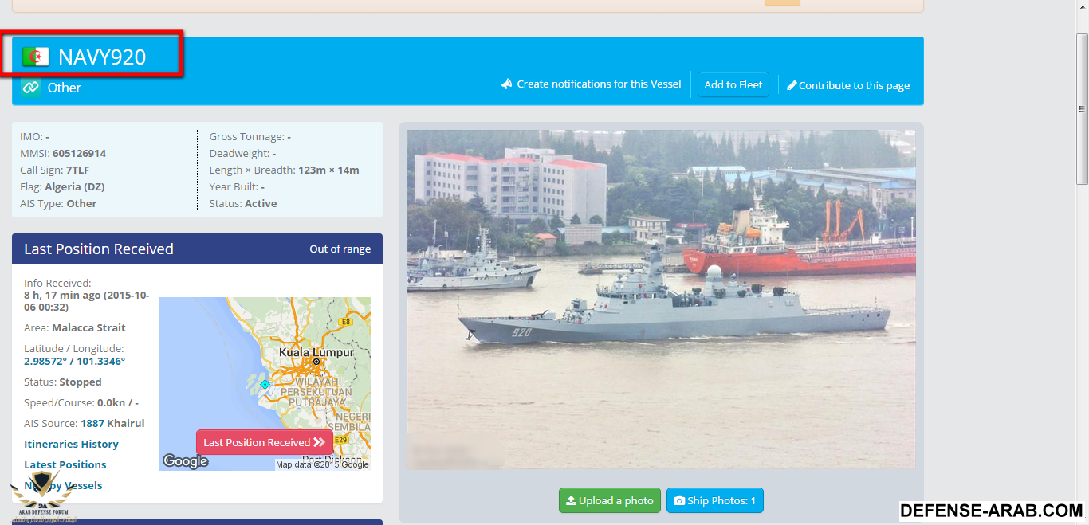Click the Other vessel type label

[64, 88]
